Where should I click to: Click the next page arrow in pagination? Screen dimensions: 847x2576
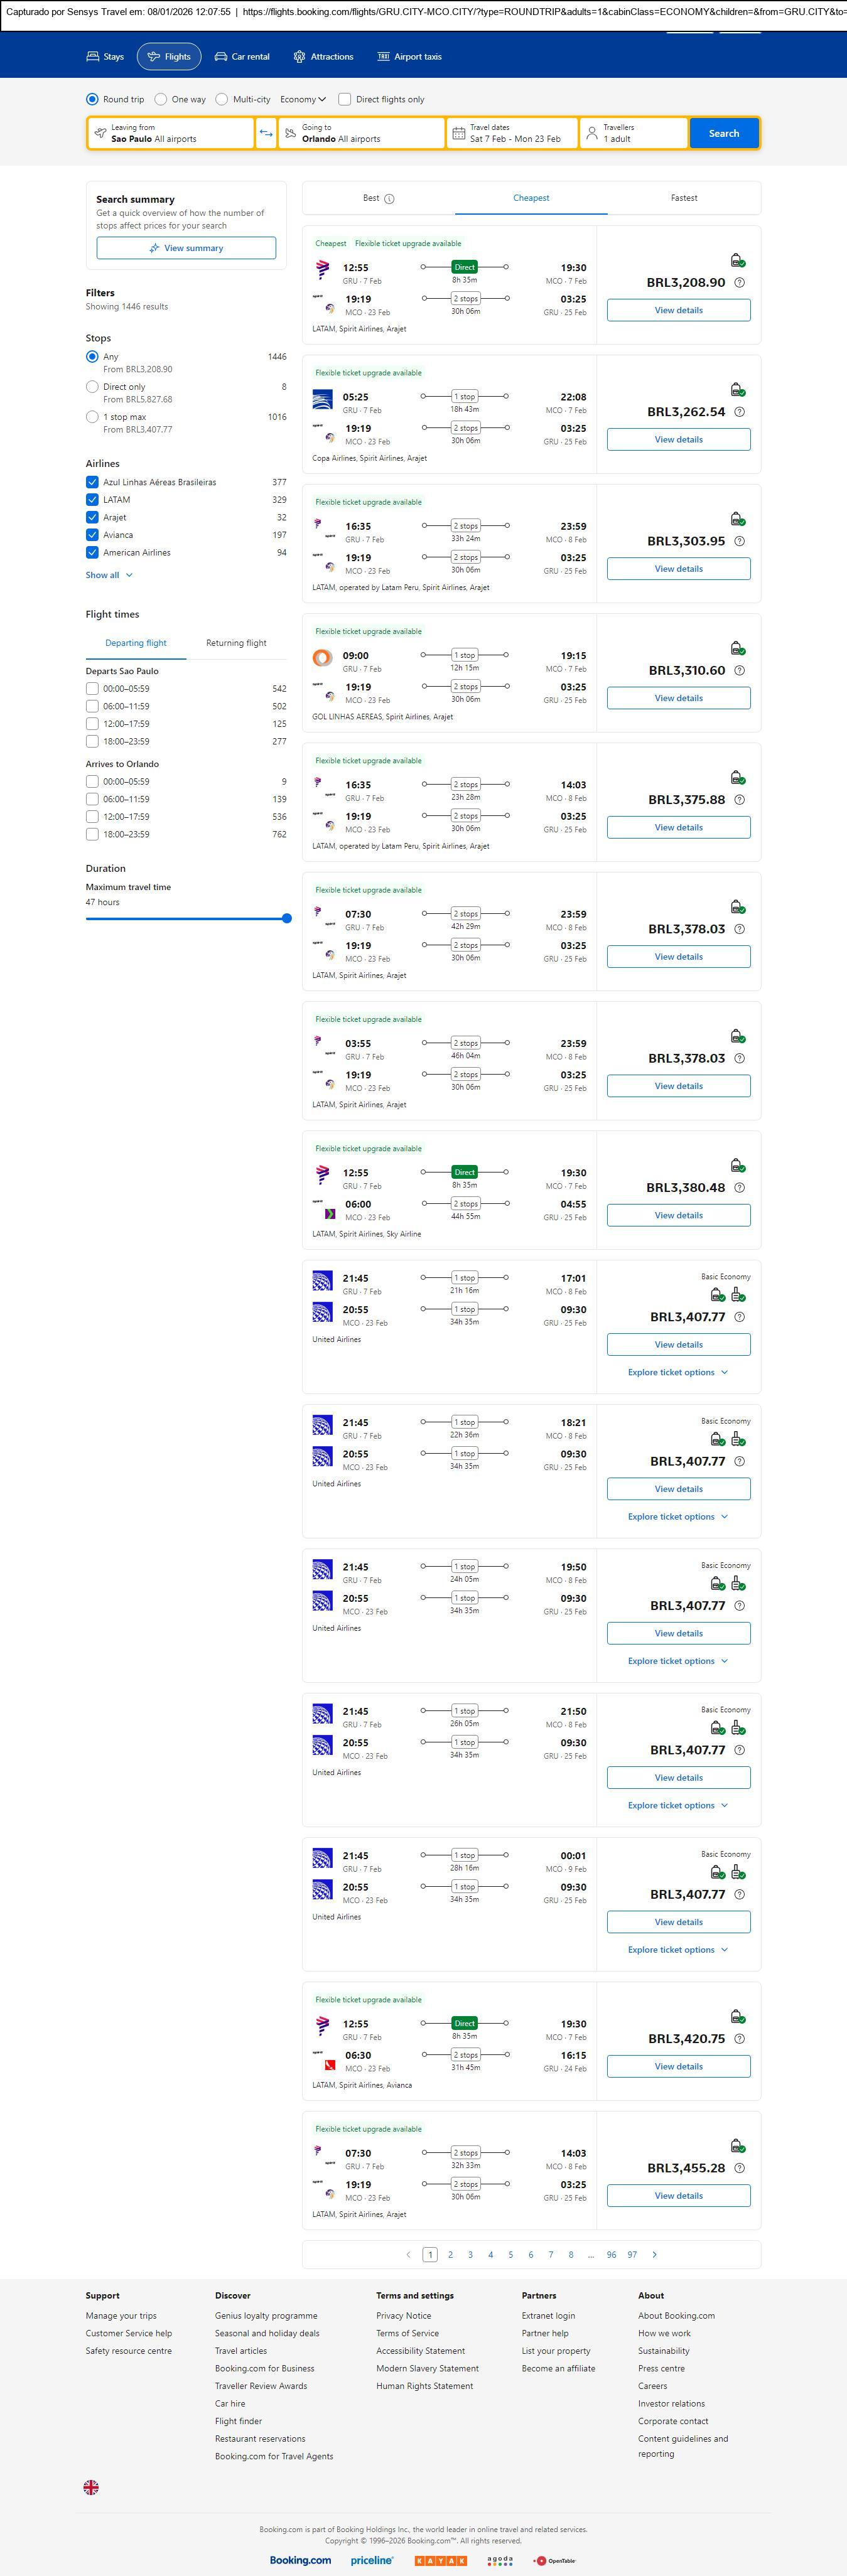coord(655,2254)
